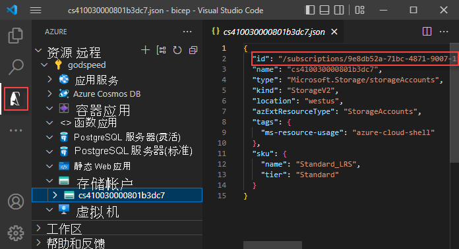Collapse the 容器应用 node
This screenshot has width=459, height=249.
(49, 108)
